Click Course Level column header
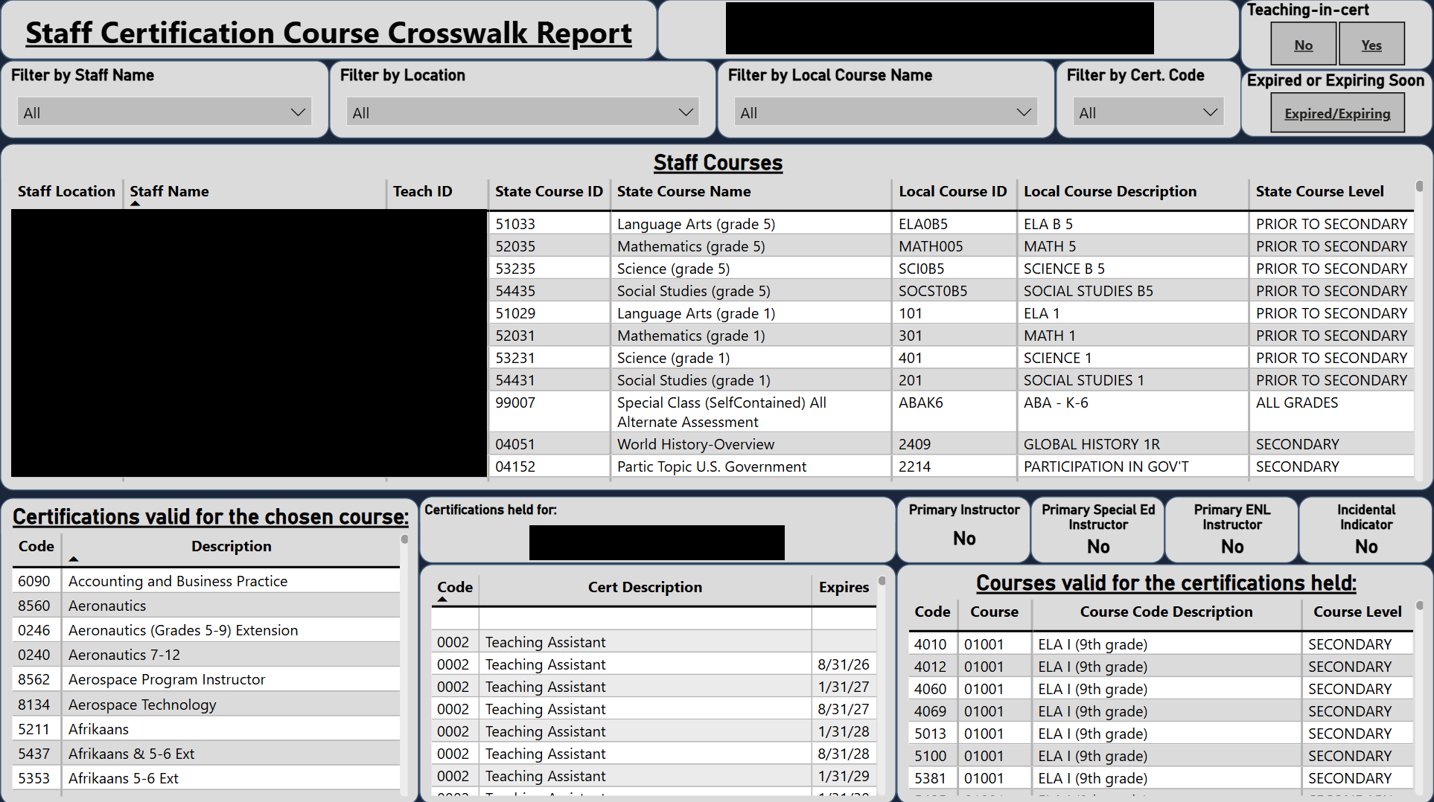Viewport: 1434px width, 802px height. [x=1357, y=612]
